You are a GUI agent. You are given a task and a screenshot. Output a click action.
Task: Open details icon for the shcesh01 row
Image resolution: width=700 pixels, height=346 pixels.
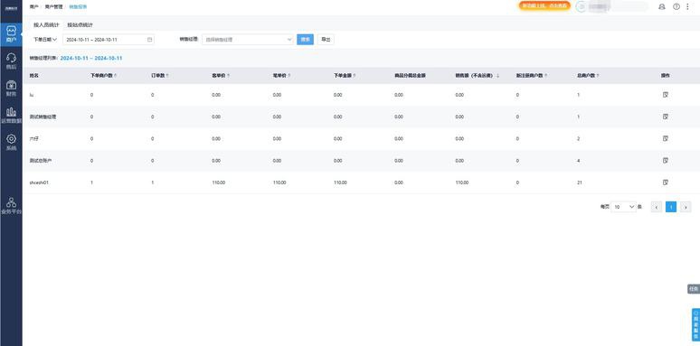(x=665, y=182)
